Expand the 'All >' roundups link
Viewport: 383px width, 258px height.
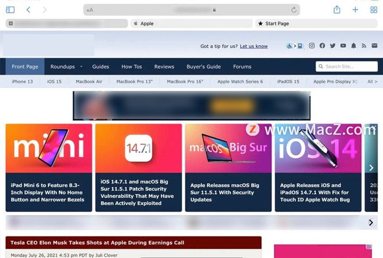(372, 81)
